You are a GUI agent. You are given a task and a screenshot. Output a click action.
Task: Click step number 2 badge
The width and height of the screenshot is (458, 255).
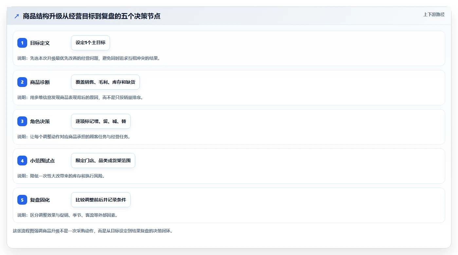coord(22,82)
